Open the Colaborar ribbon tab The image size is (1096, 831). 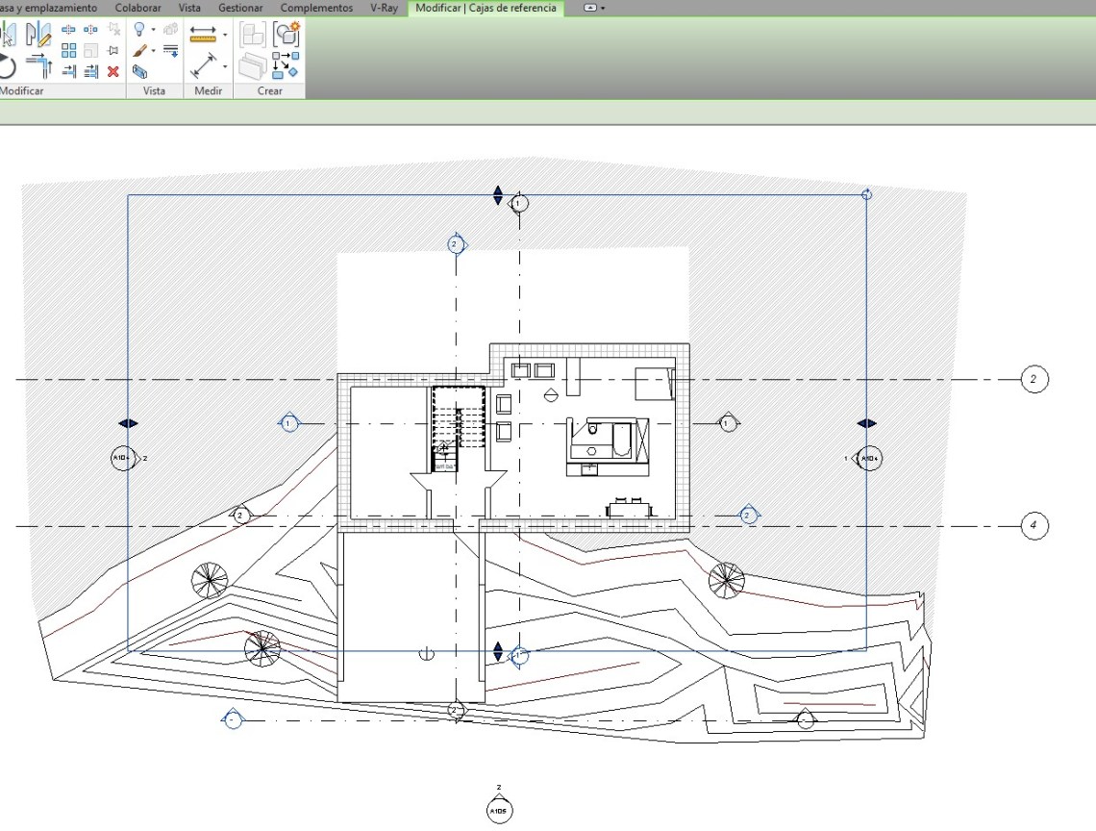(137, 8)
